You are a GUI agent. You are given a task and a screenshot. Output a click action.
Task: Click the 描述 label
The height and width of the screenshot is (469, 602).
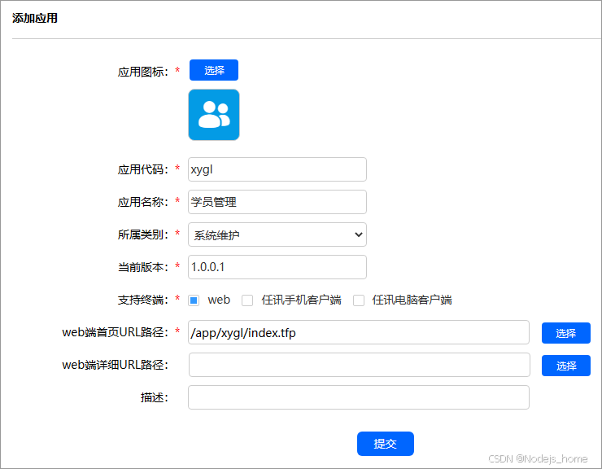(155, 397)
